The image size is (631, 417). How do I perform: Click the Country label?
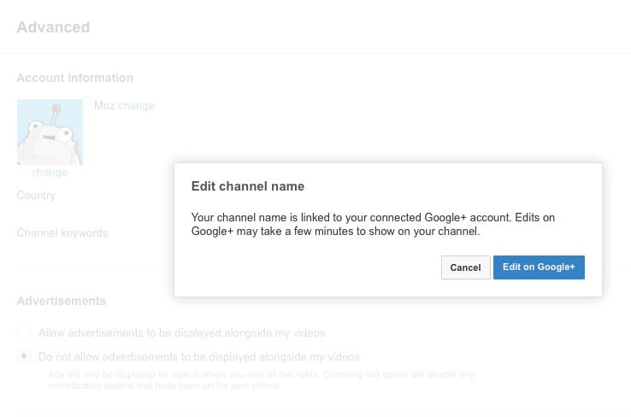click(36, 195)
